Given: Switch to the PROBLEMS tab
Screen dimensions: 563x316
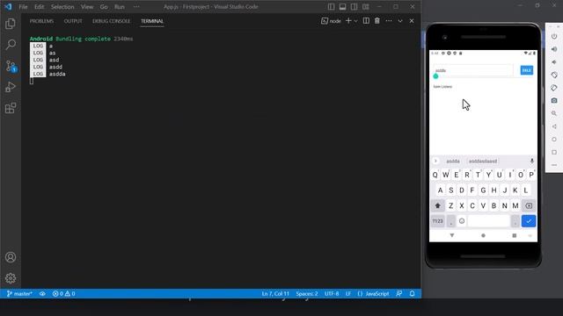Looking at the screenshot, I should click(x=41, y=21).
